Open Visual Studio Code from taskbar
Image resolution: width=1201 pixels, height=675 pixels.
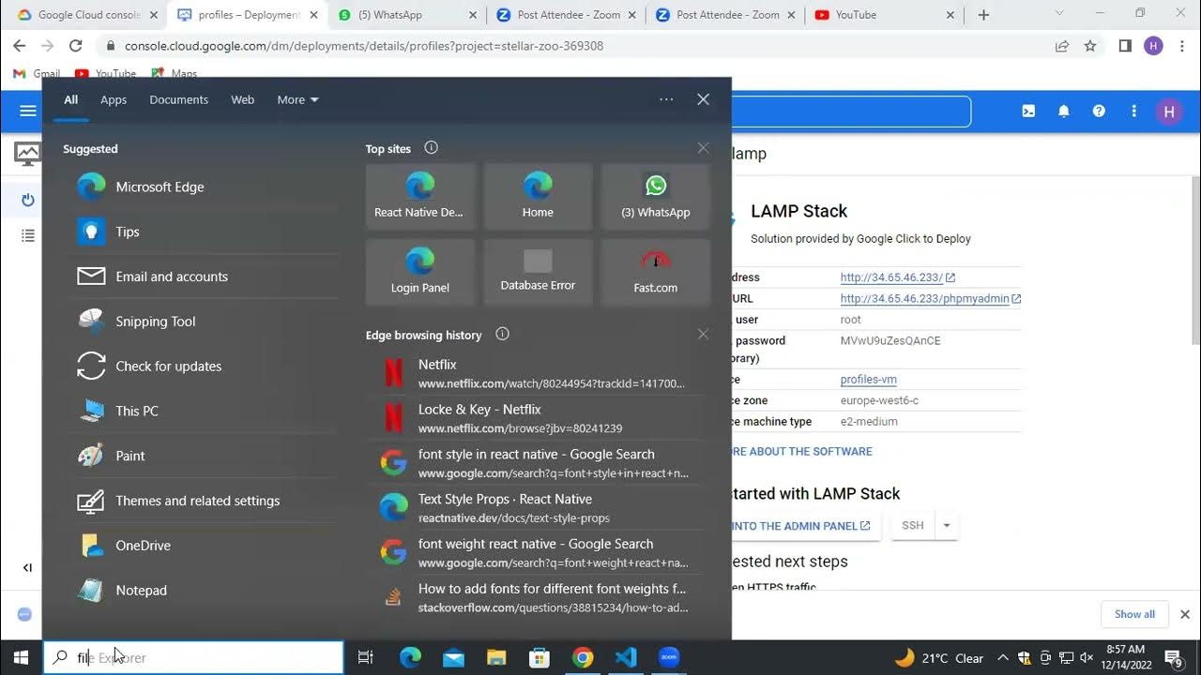coord(626,658)
